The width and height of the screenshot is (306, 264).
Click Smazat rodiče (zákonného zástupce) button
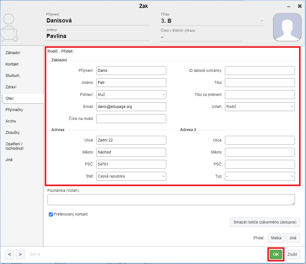pos(265,222)
